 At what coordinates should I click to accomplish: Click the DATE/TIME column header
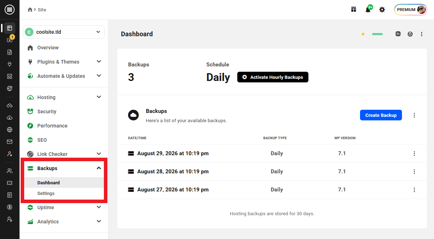(137, 138)
